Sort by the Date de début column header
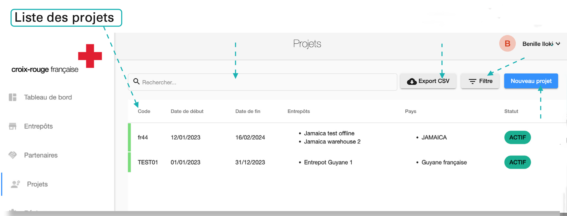This screenshot has width=567, height=216. (187, 111)
